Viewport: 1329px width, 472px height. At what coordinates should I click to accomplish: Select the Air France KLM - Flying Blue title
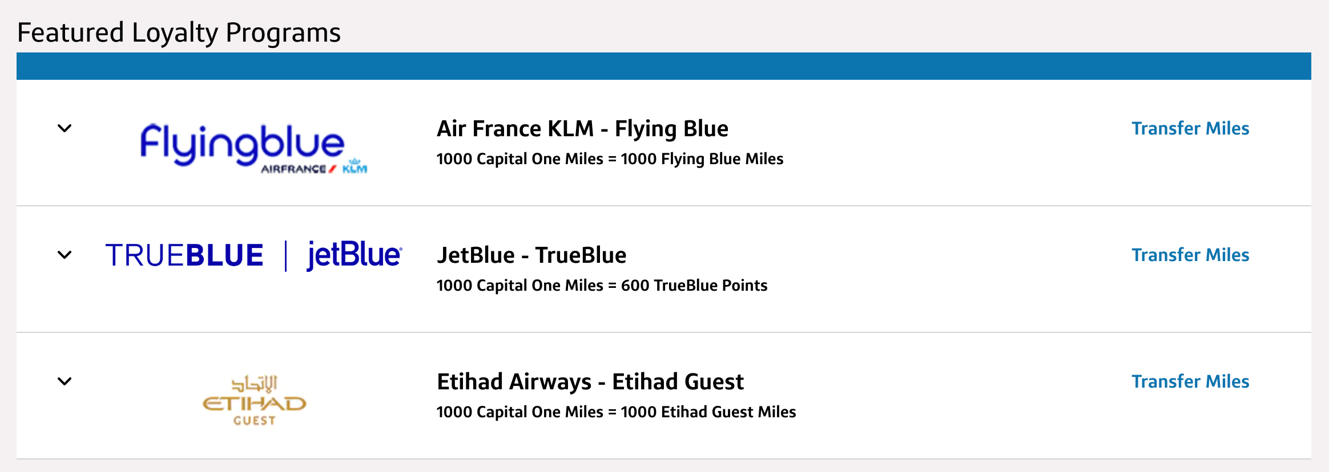[582, 128]
